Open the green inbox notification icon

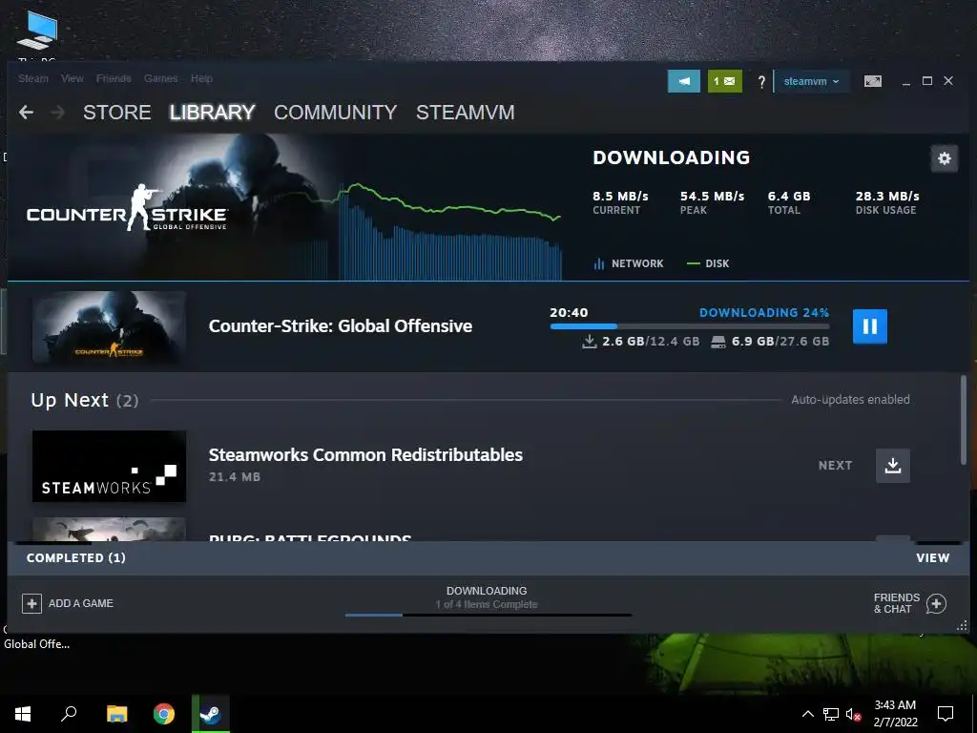[725, 81]
